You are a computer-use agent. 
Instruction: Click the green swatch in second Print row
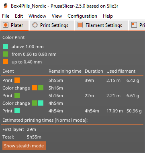tap(17, 96)
